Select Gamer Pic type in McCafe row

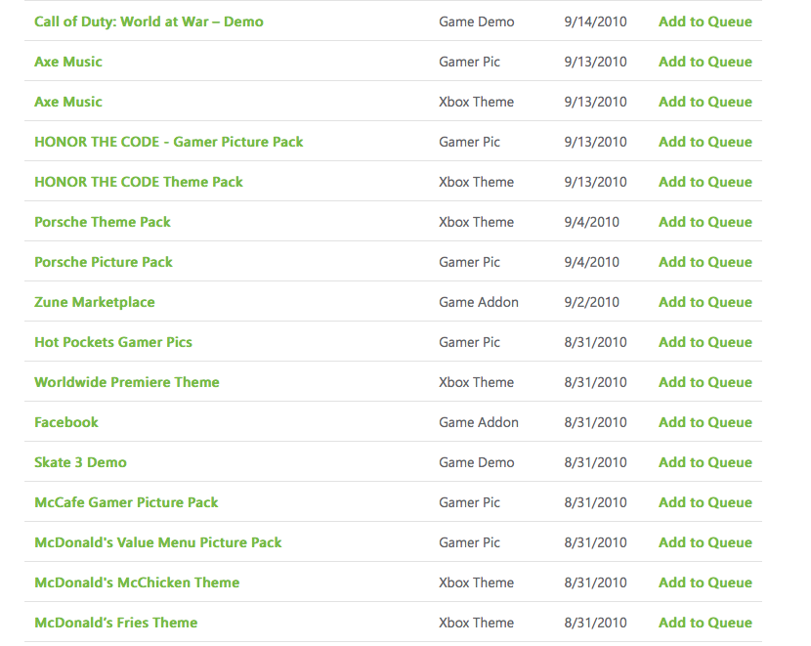click(469, 502)
